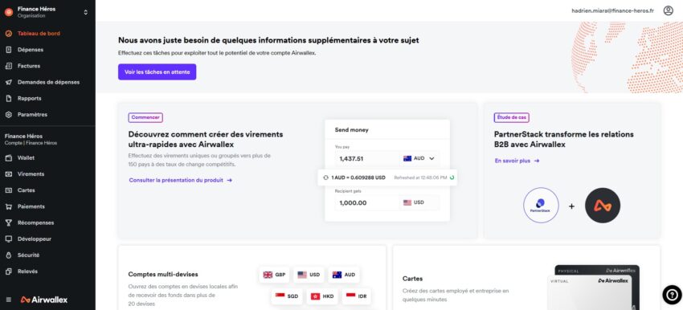Click the USD currency chip in multi-devises
The image size is (683, 310).
[309, 275]
